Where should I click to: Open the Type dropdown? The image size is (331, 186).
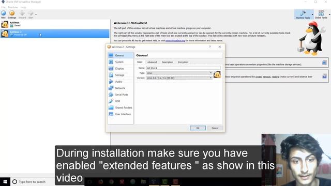point(179,73)
